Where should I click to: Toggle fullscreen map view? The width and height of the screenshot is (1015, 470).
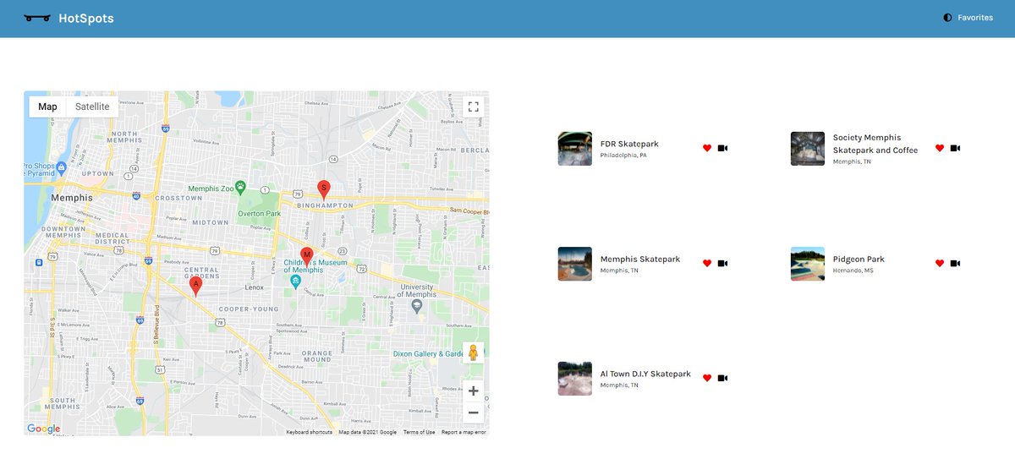point(474,107)
